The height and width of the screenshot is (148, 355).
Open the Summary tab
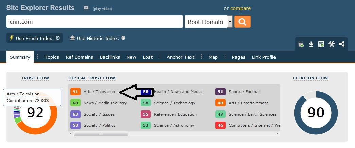pyautogui.click(x=20, y=57)
